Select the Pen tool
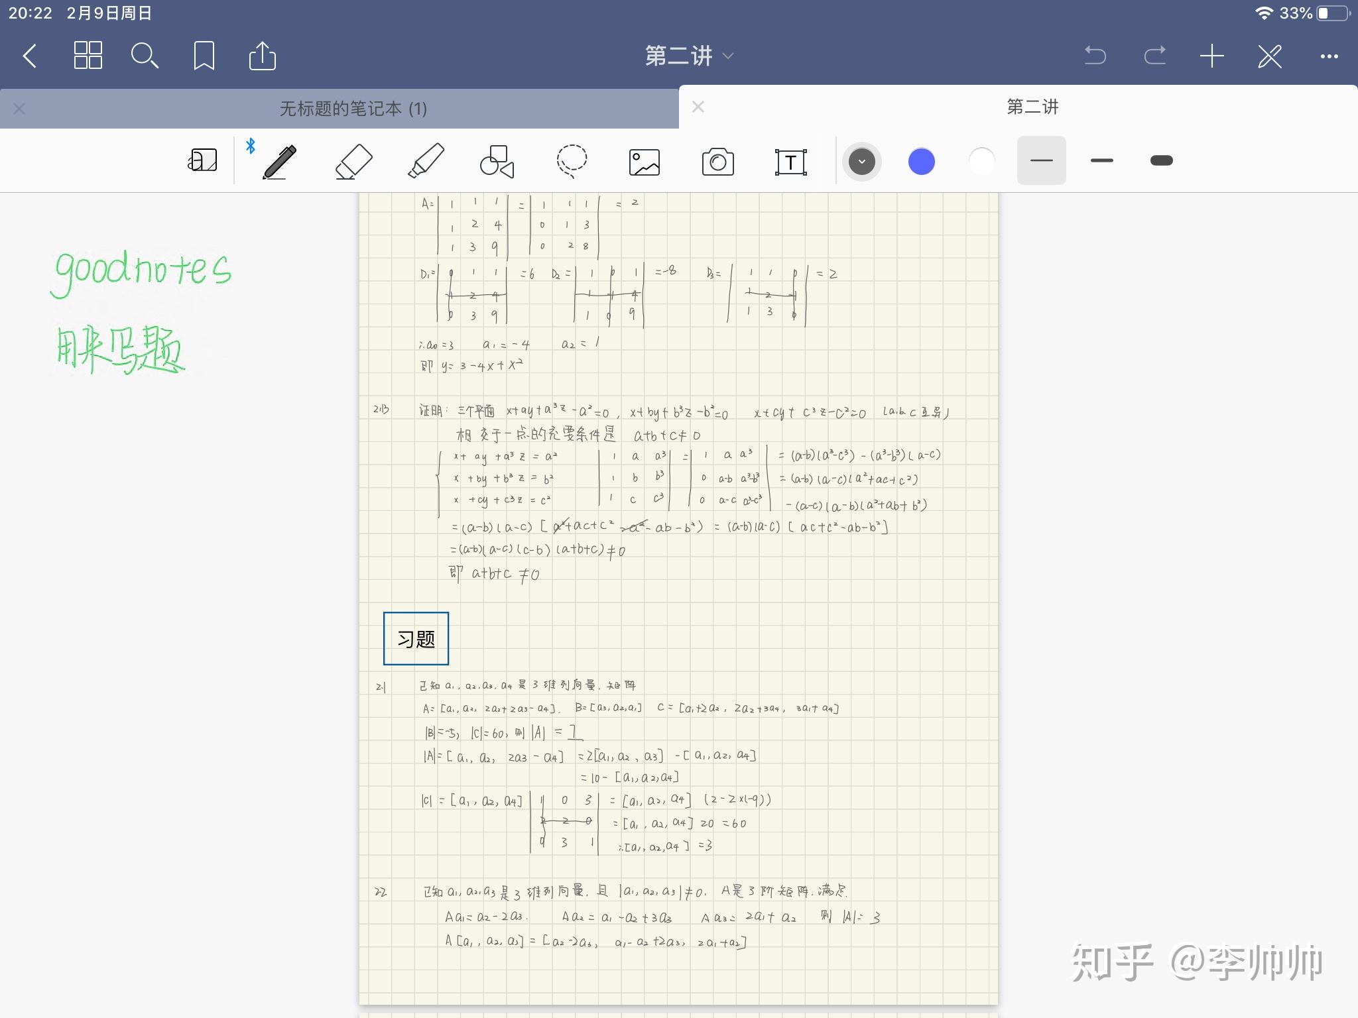Image resolution: width=1358 pixels, height=1018 pixels. coord(279,161)
